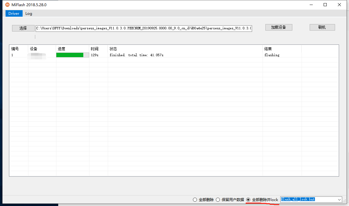Click the 时间 column header

[x=98, y=49]
